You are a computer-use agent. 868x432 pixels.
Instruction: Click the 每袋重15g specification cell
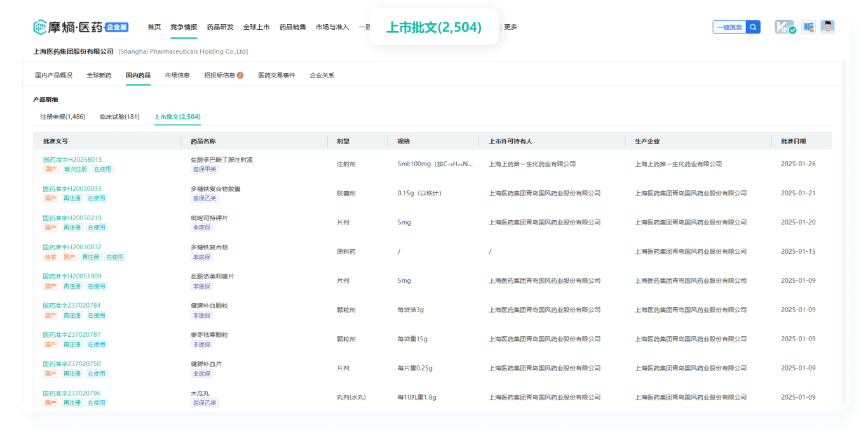point(412,339)
